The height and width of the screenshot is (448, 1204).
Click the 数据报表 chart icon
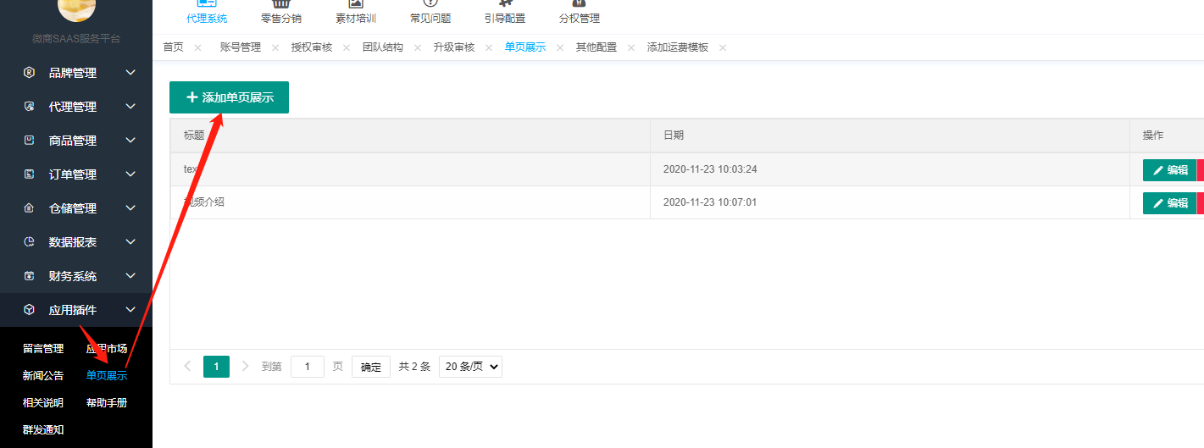pyautogui.click(x=29, y=242)
